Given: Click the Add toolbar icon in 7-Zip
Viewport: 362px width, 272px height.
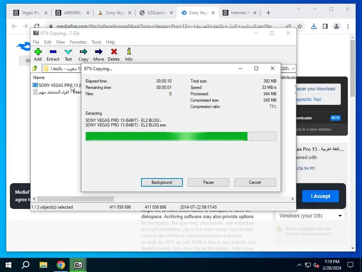Looking at the screenshot, I should 38,55.
